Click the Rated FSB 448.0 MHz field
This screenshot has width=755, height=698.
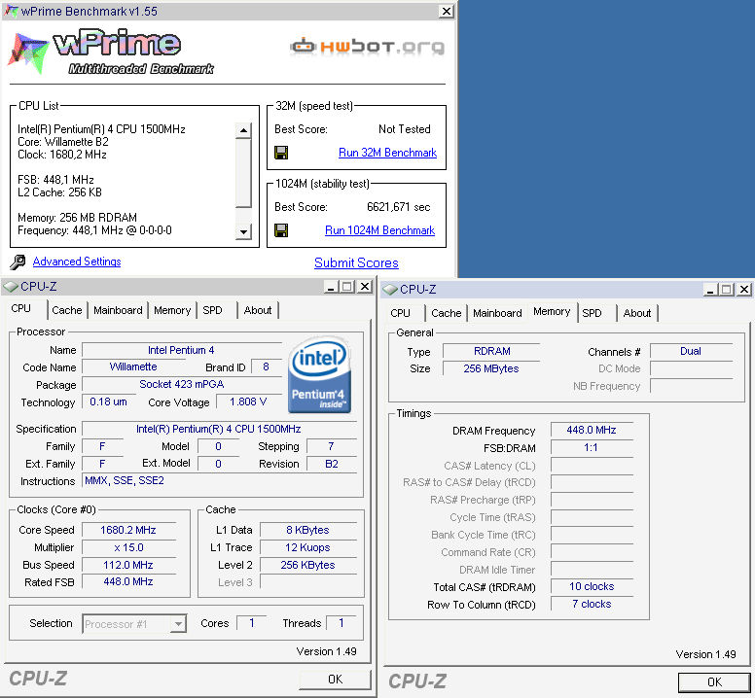(128, 581)
